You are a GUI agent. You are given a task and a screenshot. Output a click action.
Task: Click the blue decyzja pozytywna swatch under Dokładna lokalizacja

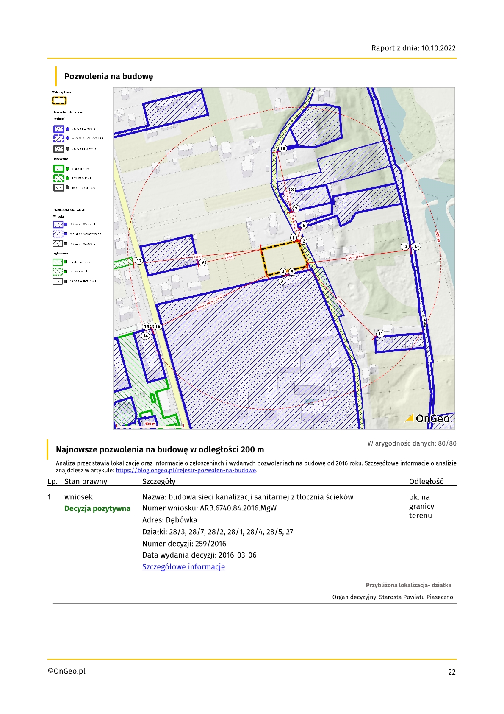tap(58, 128)
